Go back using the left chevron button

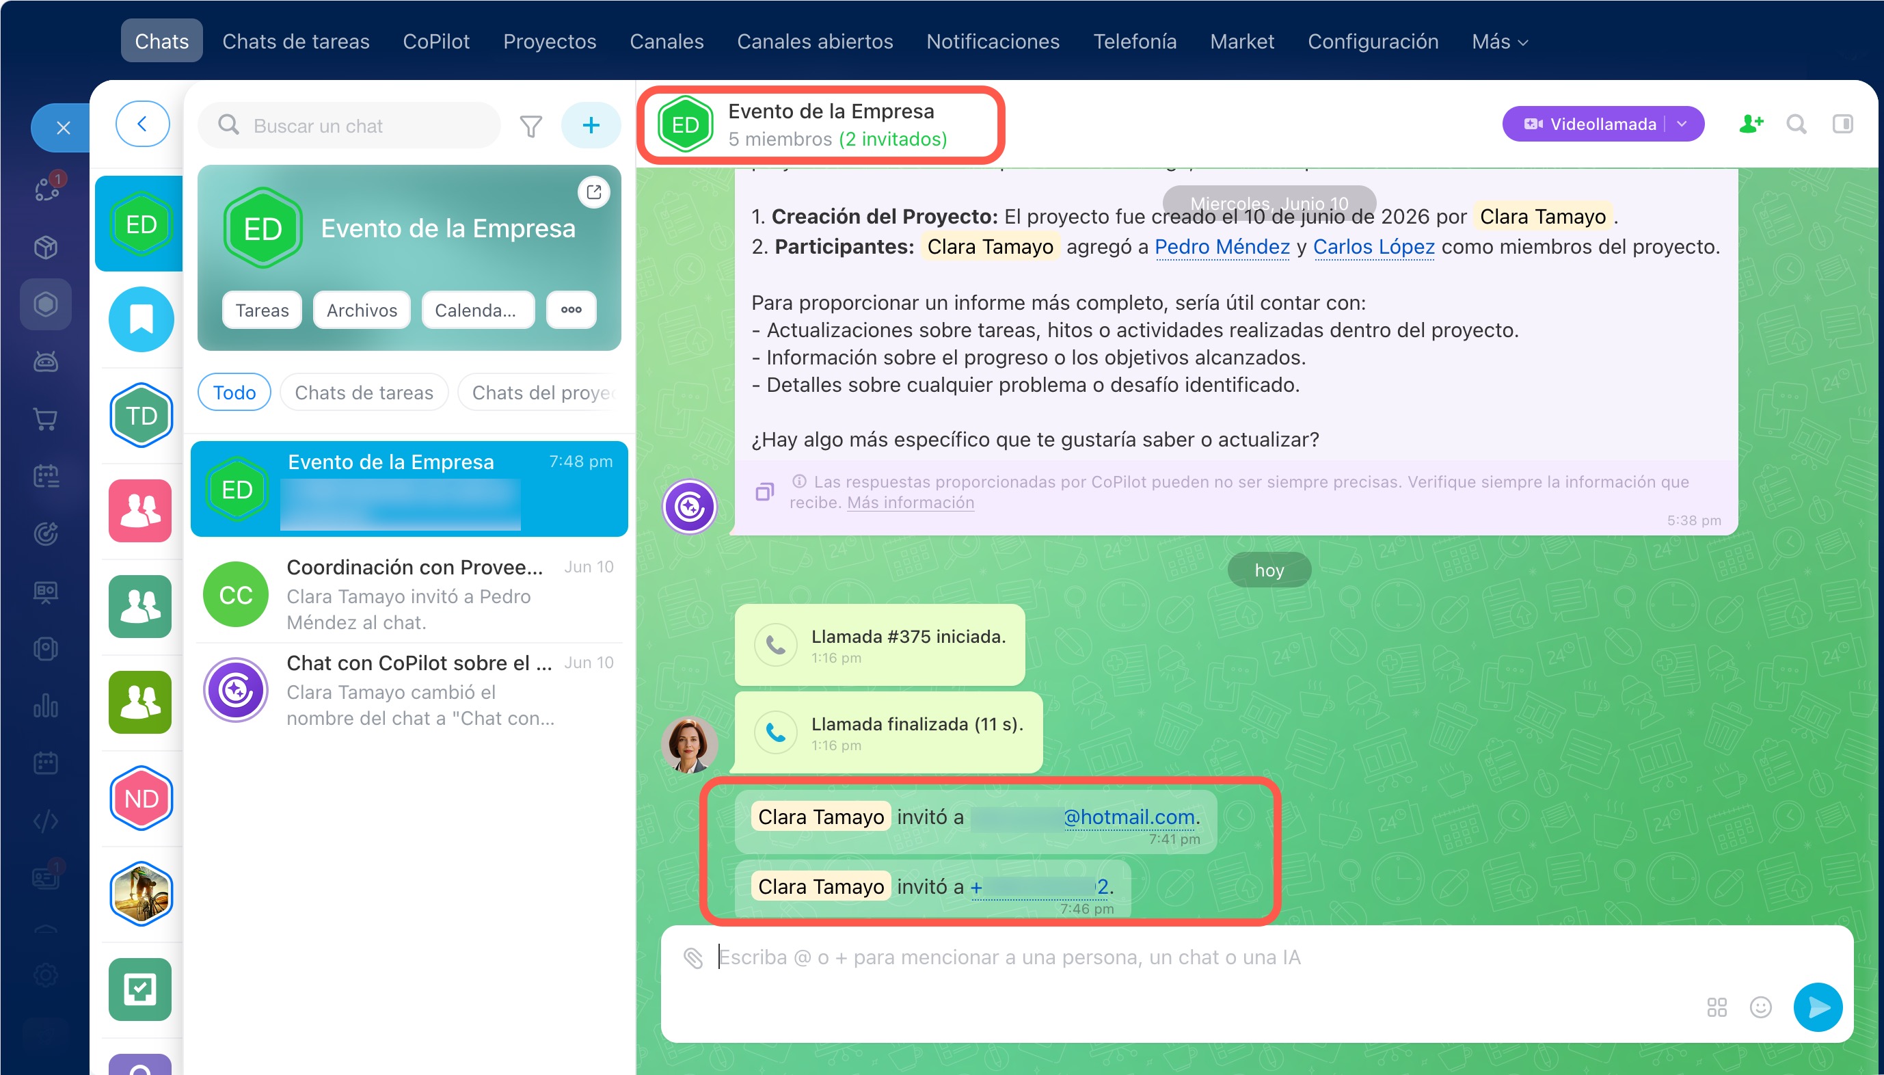(142, 124)
